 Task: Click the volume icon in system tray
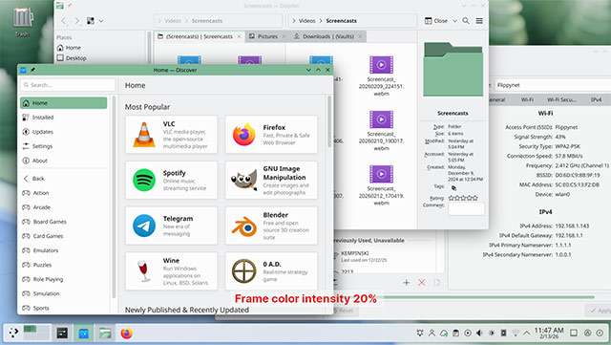pos(479,333)
